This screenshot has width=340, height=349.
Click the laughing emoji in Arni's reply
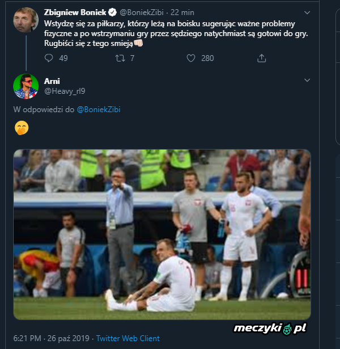(x=21, y=129)
